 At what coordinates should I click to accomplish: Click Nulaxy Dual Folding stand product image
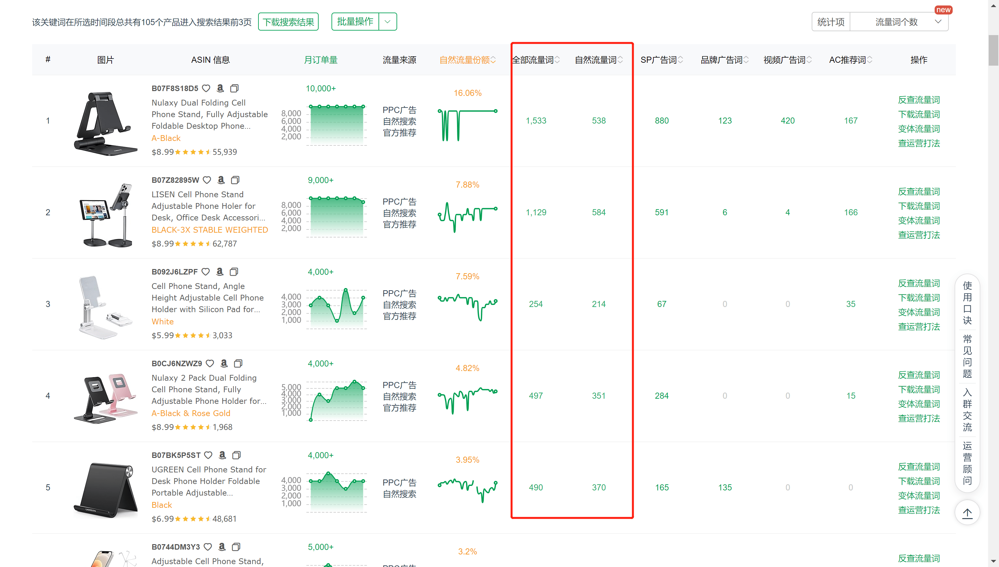click(106, 124)
